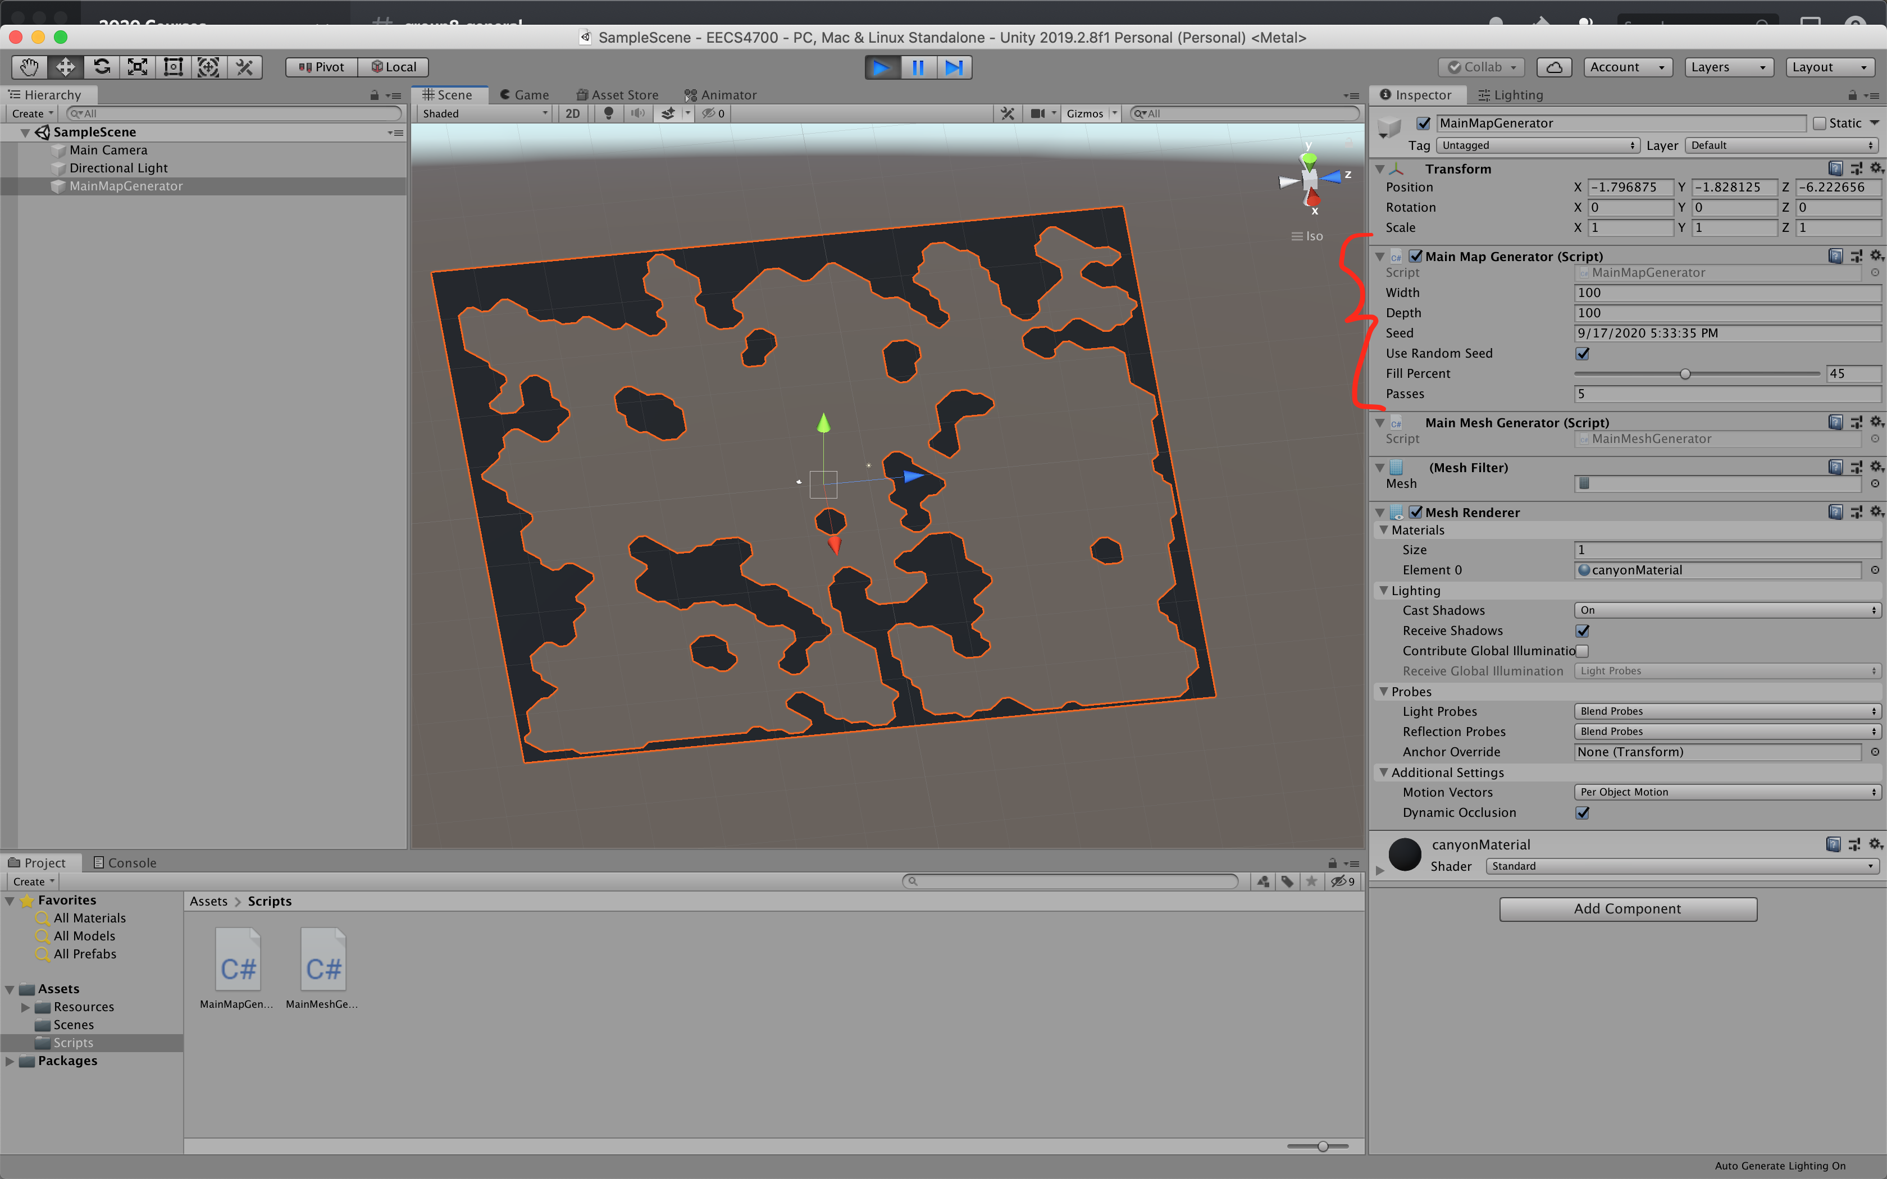Expand the Resources folder
Screen dimensions: 1887x1179
coord(25,1007)
